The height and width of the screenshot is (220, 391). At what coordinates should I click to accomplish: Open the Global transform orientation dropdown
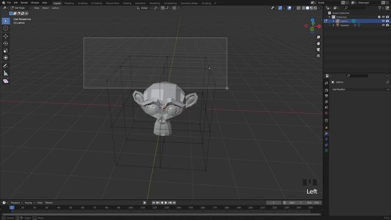pyautogui.click(x=144, y=8)
